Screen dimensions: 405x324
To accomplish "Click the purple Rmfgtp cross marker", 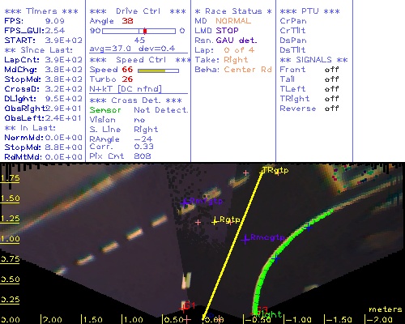I will [x=185, y=202].
